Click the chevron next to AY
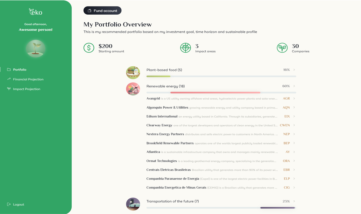 click(294, 152)
